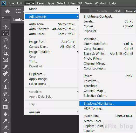
Task: Select the Eyedropper tool
Action: (5, 67)
